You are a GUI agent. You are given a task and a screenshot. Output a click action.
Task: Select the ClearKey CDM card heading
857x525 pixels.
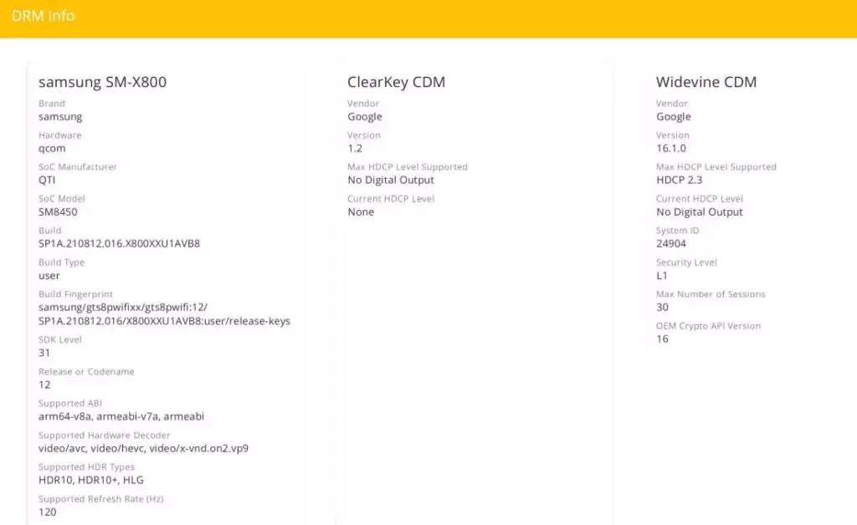pyautogui.click(x=396, y=82)
